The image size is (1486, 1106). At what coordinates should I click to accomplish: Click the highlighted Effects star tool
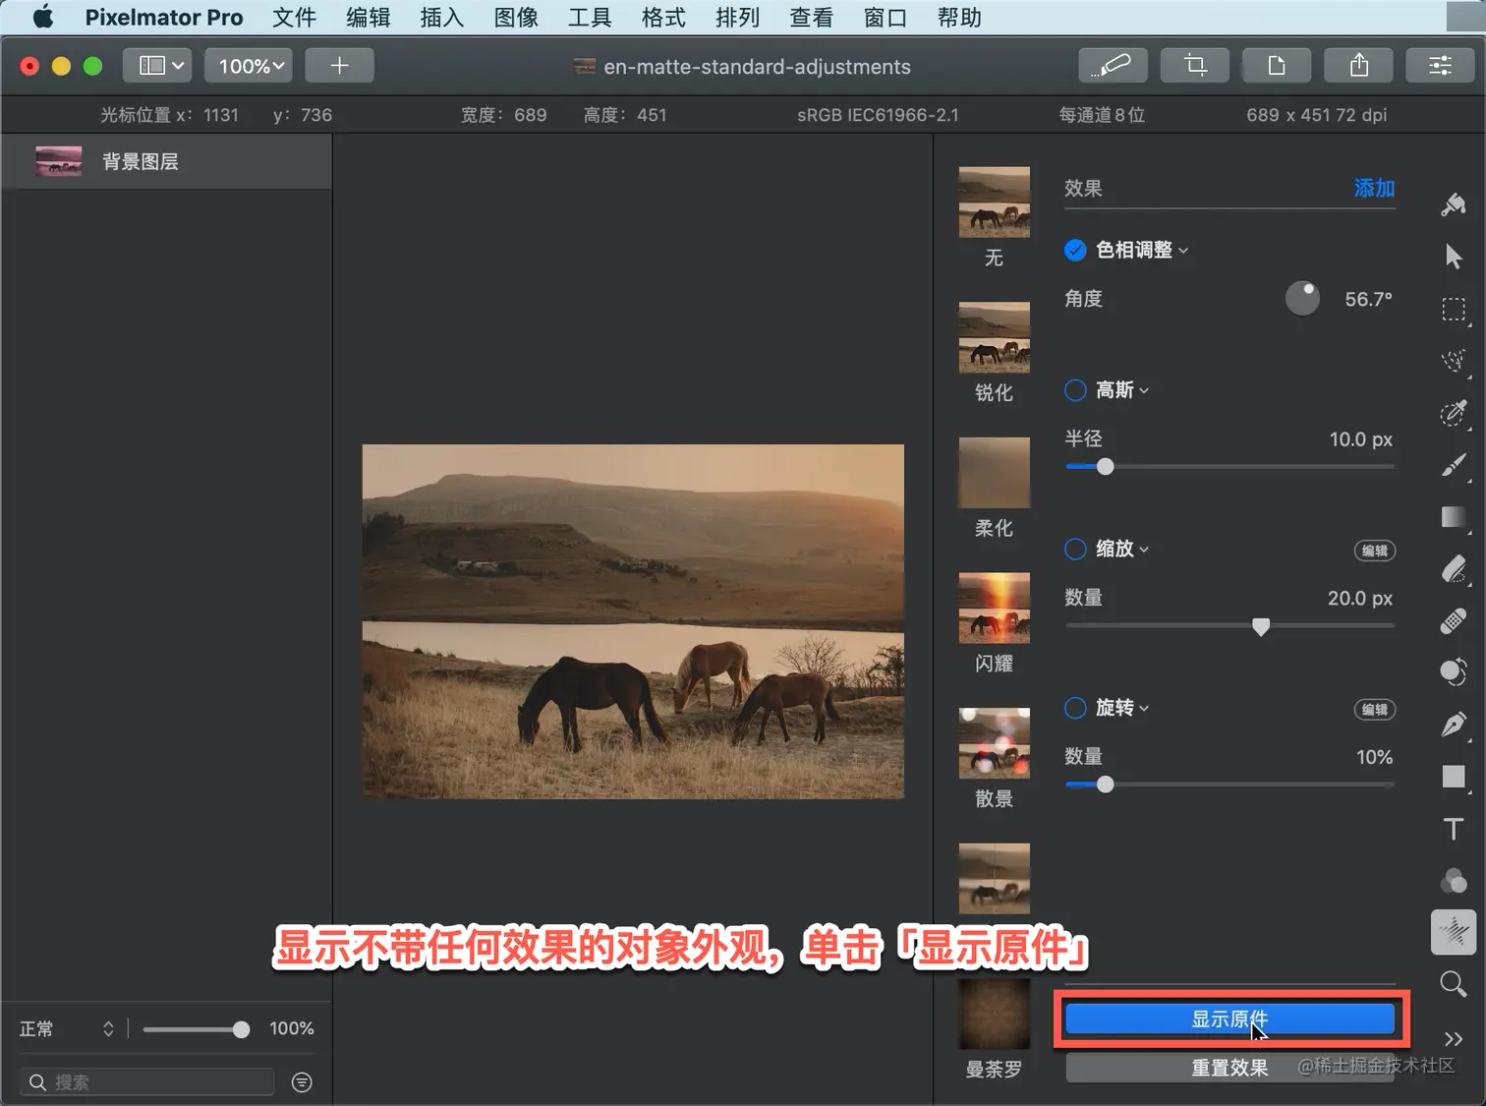[x=1454, y=932]
